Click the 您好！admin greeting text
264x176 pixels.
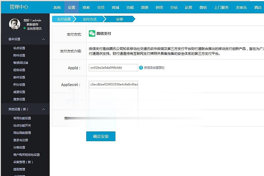pyautogui.click(x=32, y=20)
